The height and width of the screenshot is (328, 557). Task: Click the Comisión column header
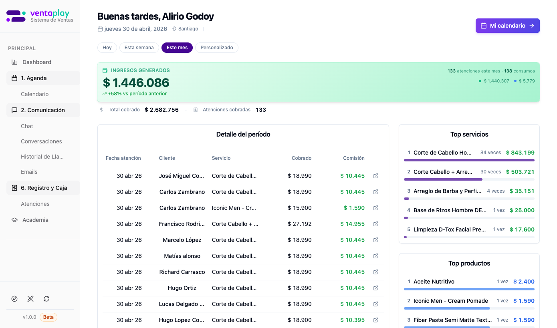click(354, 158)
